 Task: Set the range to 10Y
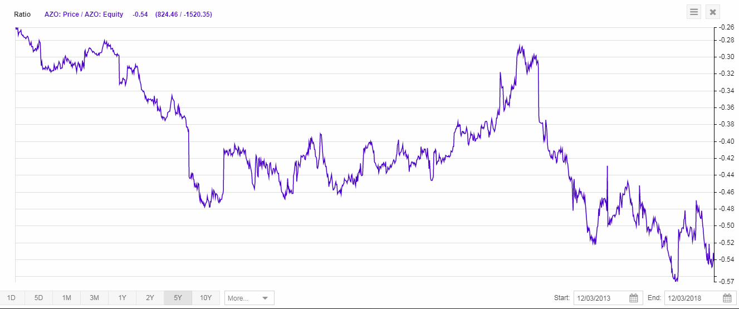[x=205, y=298]
